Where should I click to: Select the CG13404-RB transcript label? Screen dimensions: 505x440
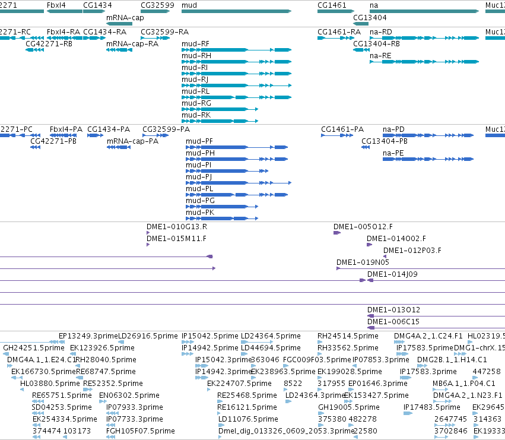[376, 43]
